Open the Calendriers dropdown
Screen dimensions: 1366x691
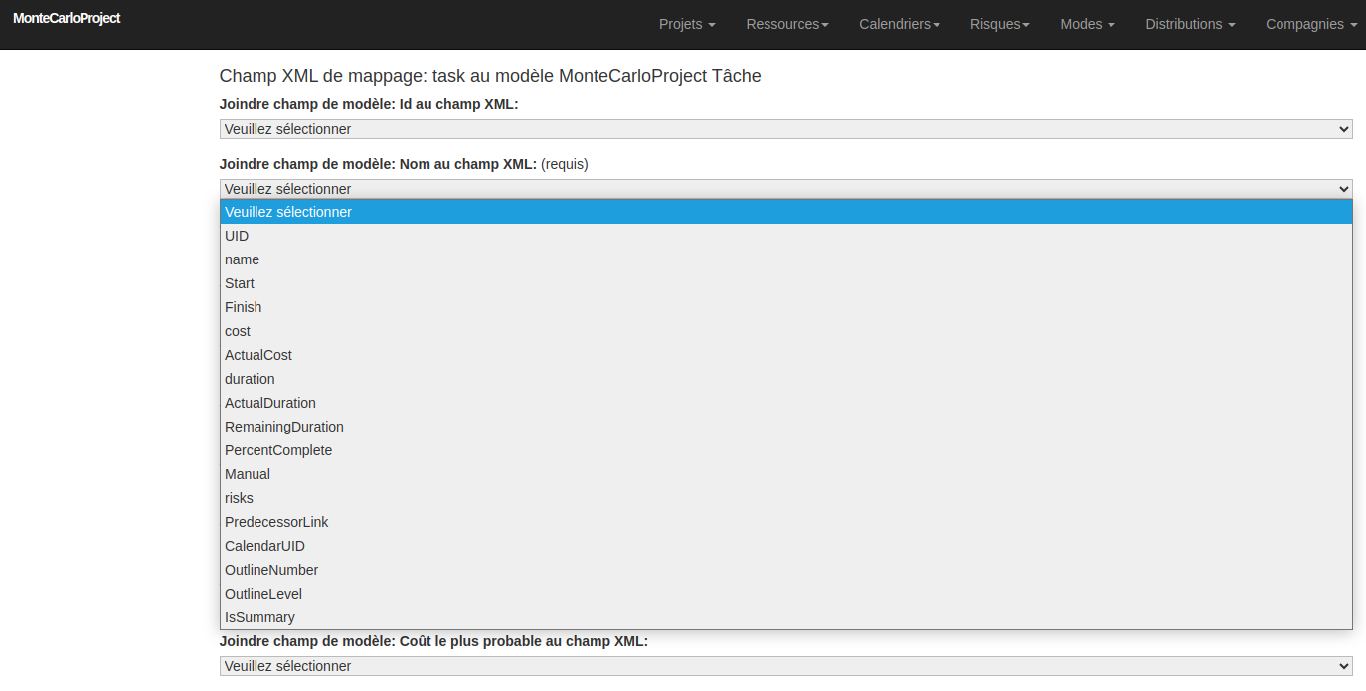click(x=899, y=24)
